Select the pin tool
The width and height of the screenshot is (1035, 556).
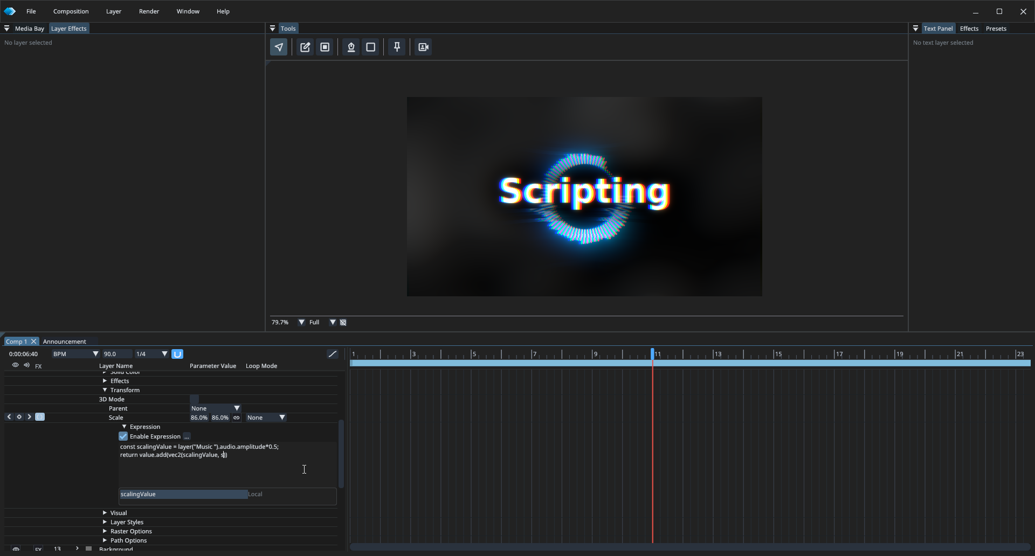pyautogui.click(x=397, y=47)
